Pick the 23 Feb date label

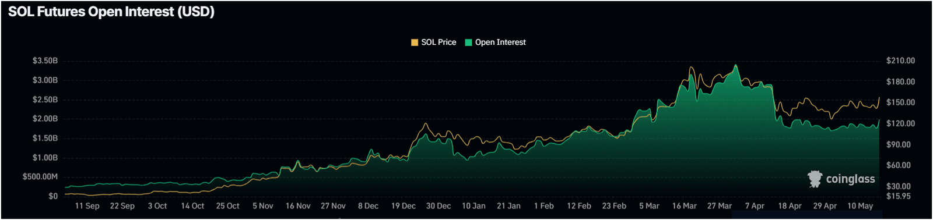click(x=614, y=206)
